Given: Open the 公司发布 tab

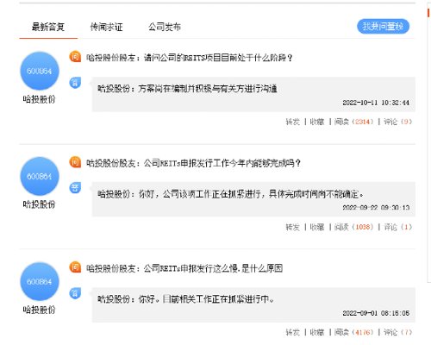Looking at the screenshot, I should pyautogui.click(x=165, y=27).
